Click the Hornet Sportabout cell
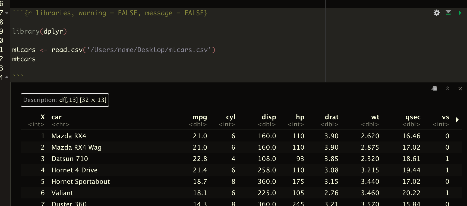Image resolution: width=467 pixels, height=206 pixels. (81, 182)
